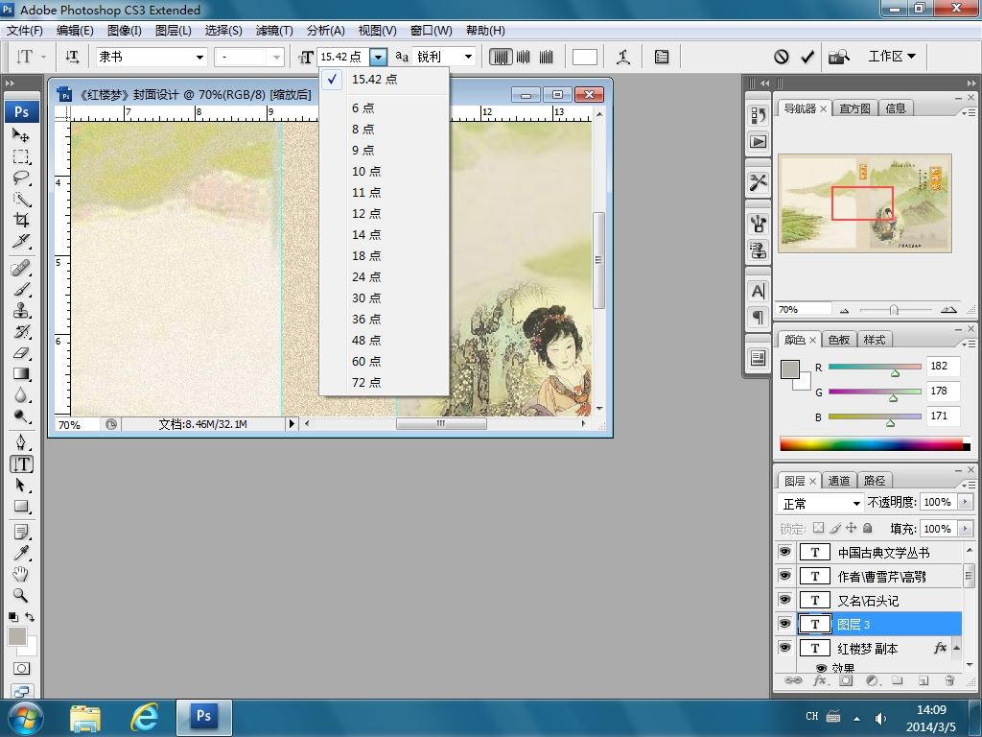Select the Hand tool
Viewport: 982px width, 737px height.
coord(21,574)
